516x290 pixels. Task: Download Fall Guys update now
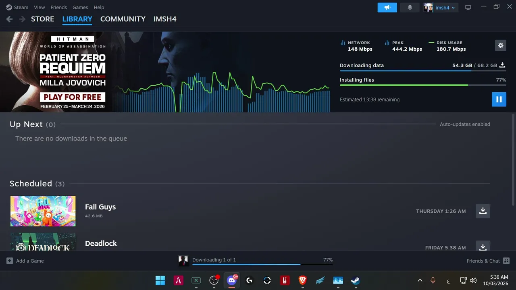[x=483, y=211]
